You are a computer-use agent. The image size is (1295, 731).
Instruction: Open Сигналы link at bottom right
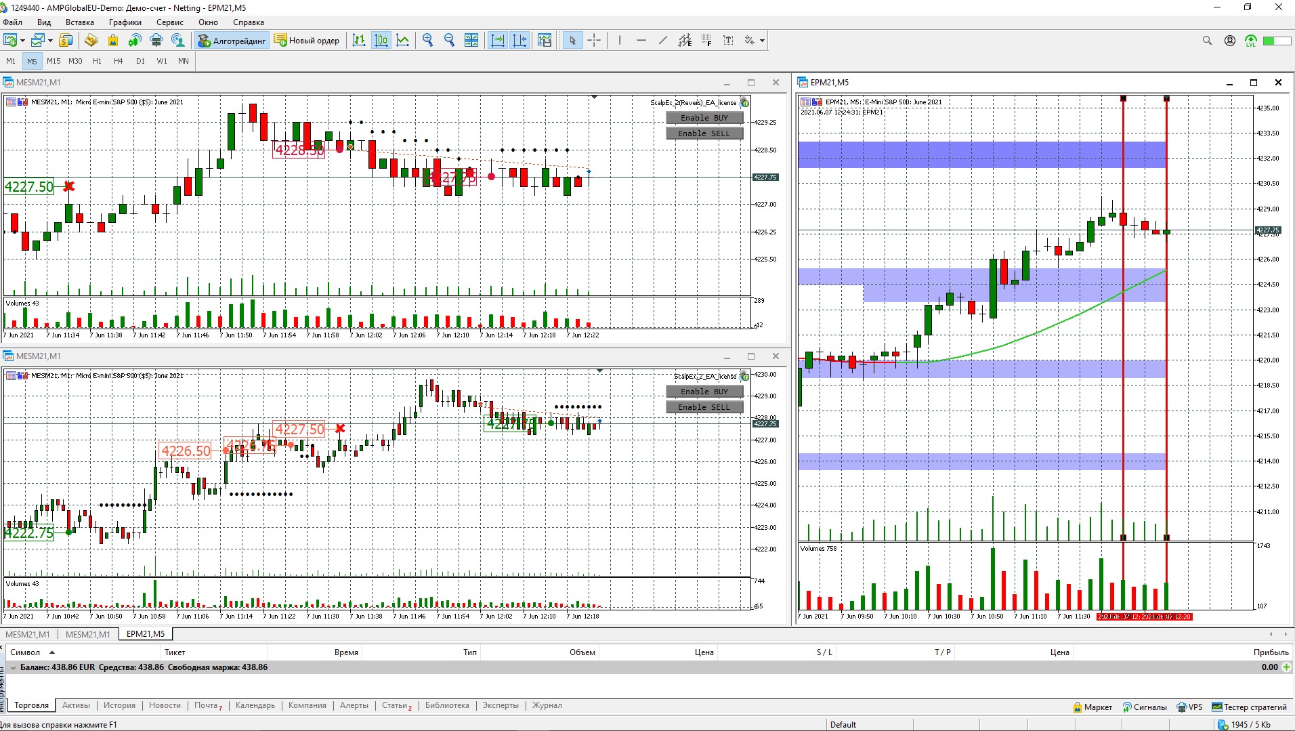1145,707
